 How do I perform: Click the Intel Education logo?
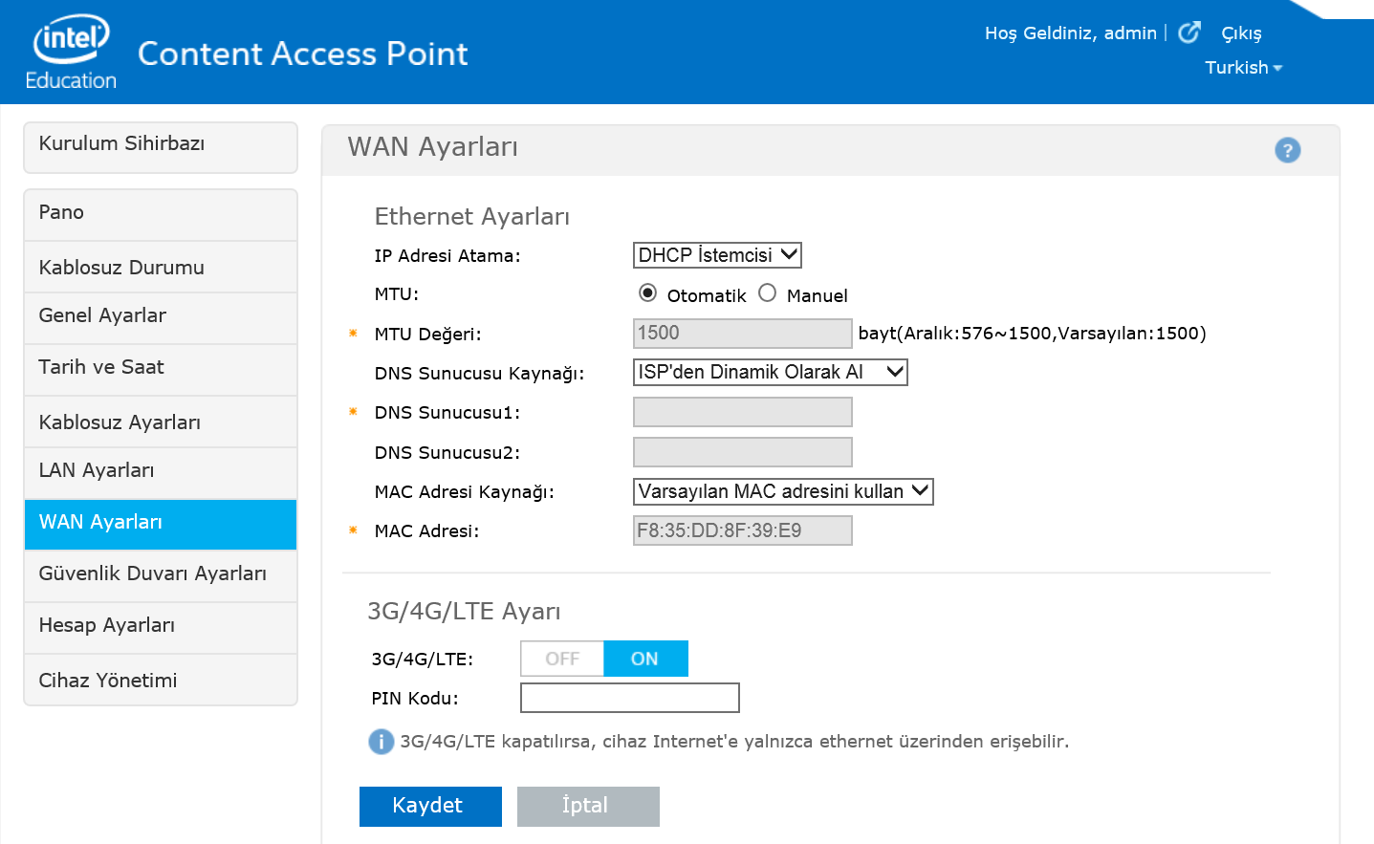point(71,53)
